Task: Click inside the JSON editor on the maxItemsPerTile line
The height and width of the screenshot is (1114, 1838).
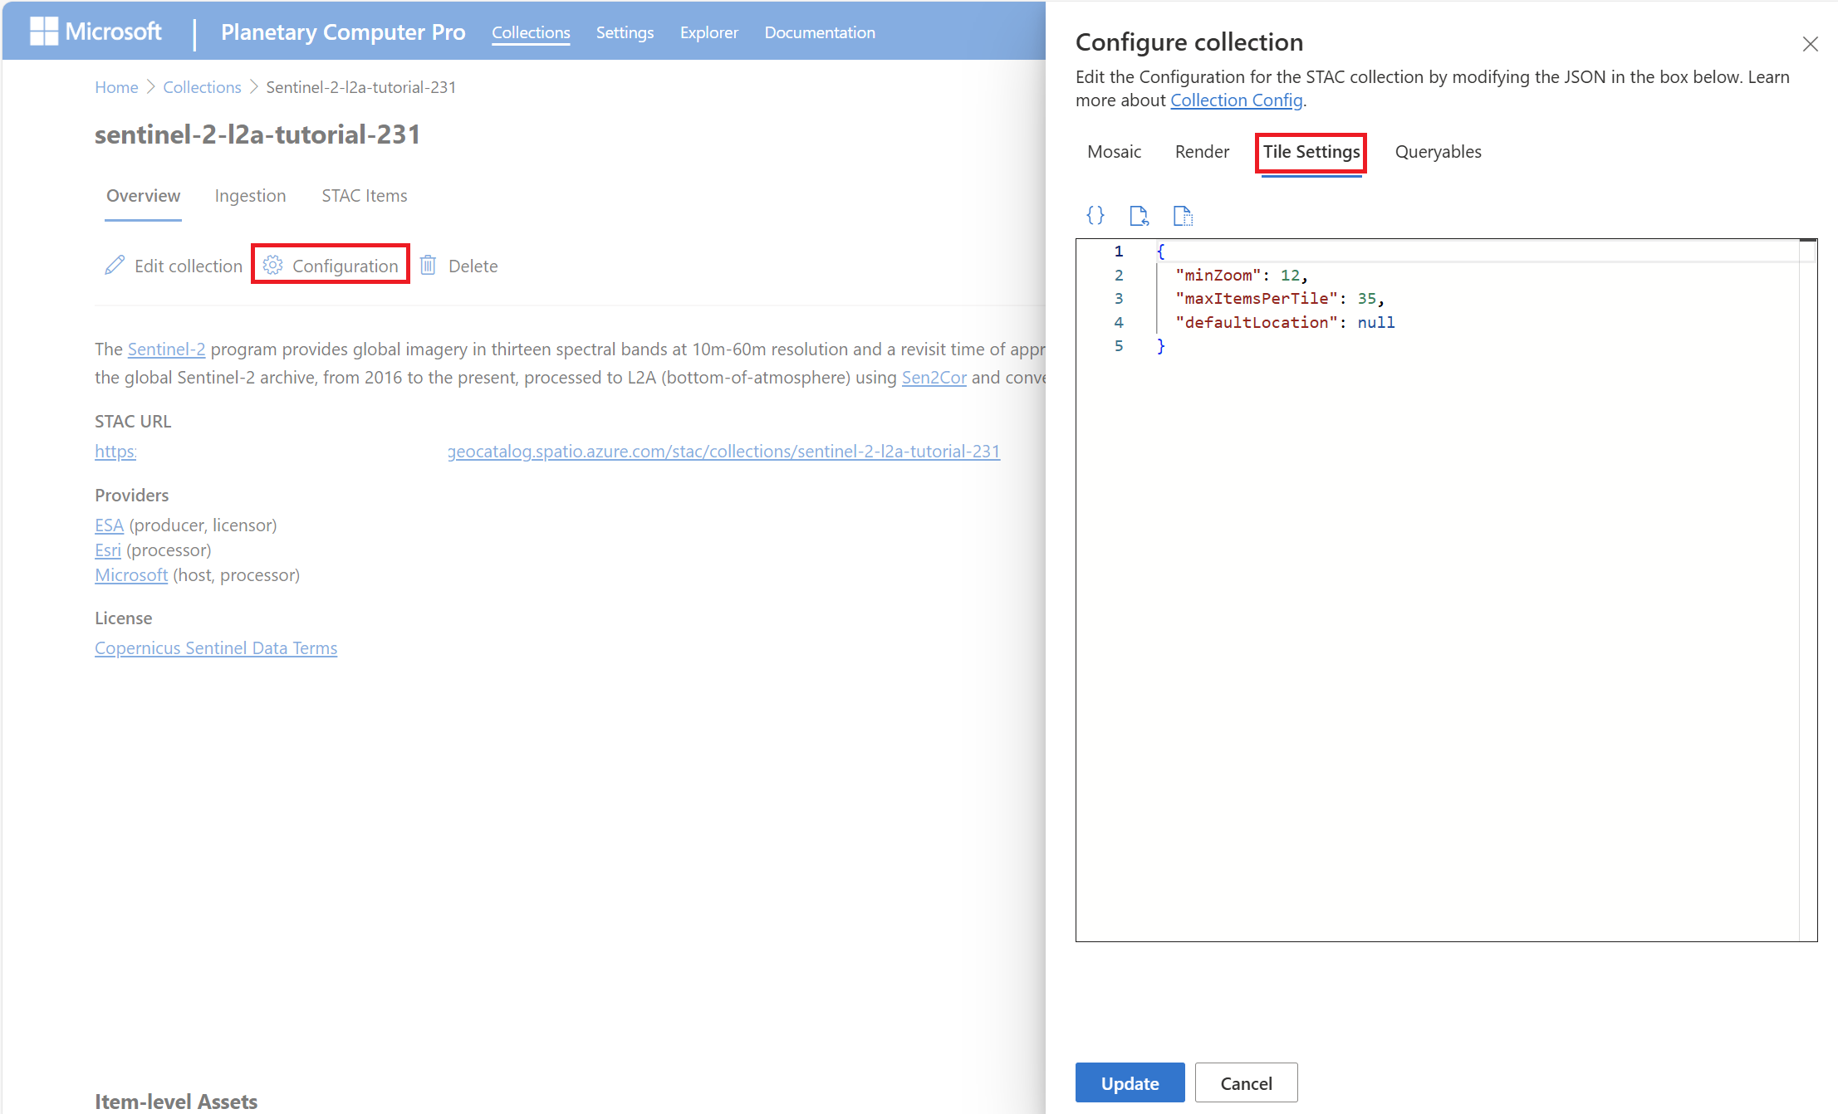Action: [1279, 299]
